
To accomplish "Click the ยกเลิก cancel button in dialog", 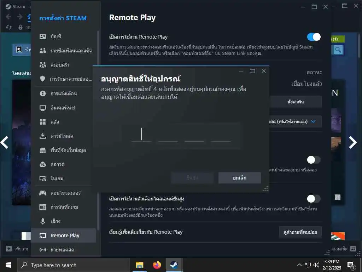I will coord(240,178).
